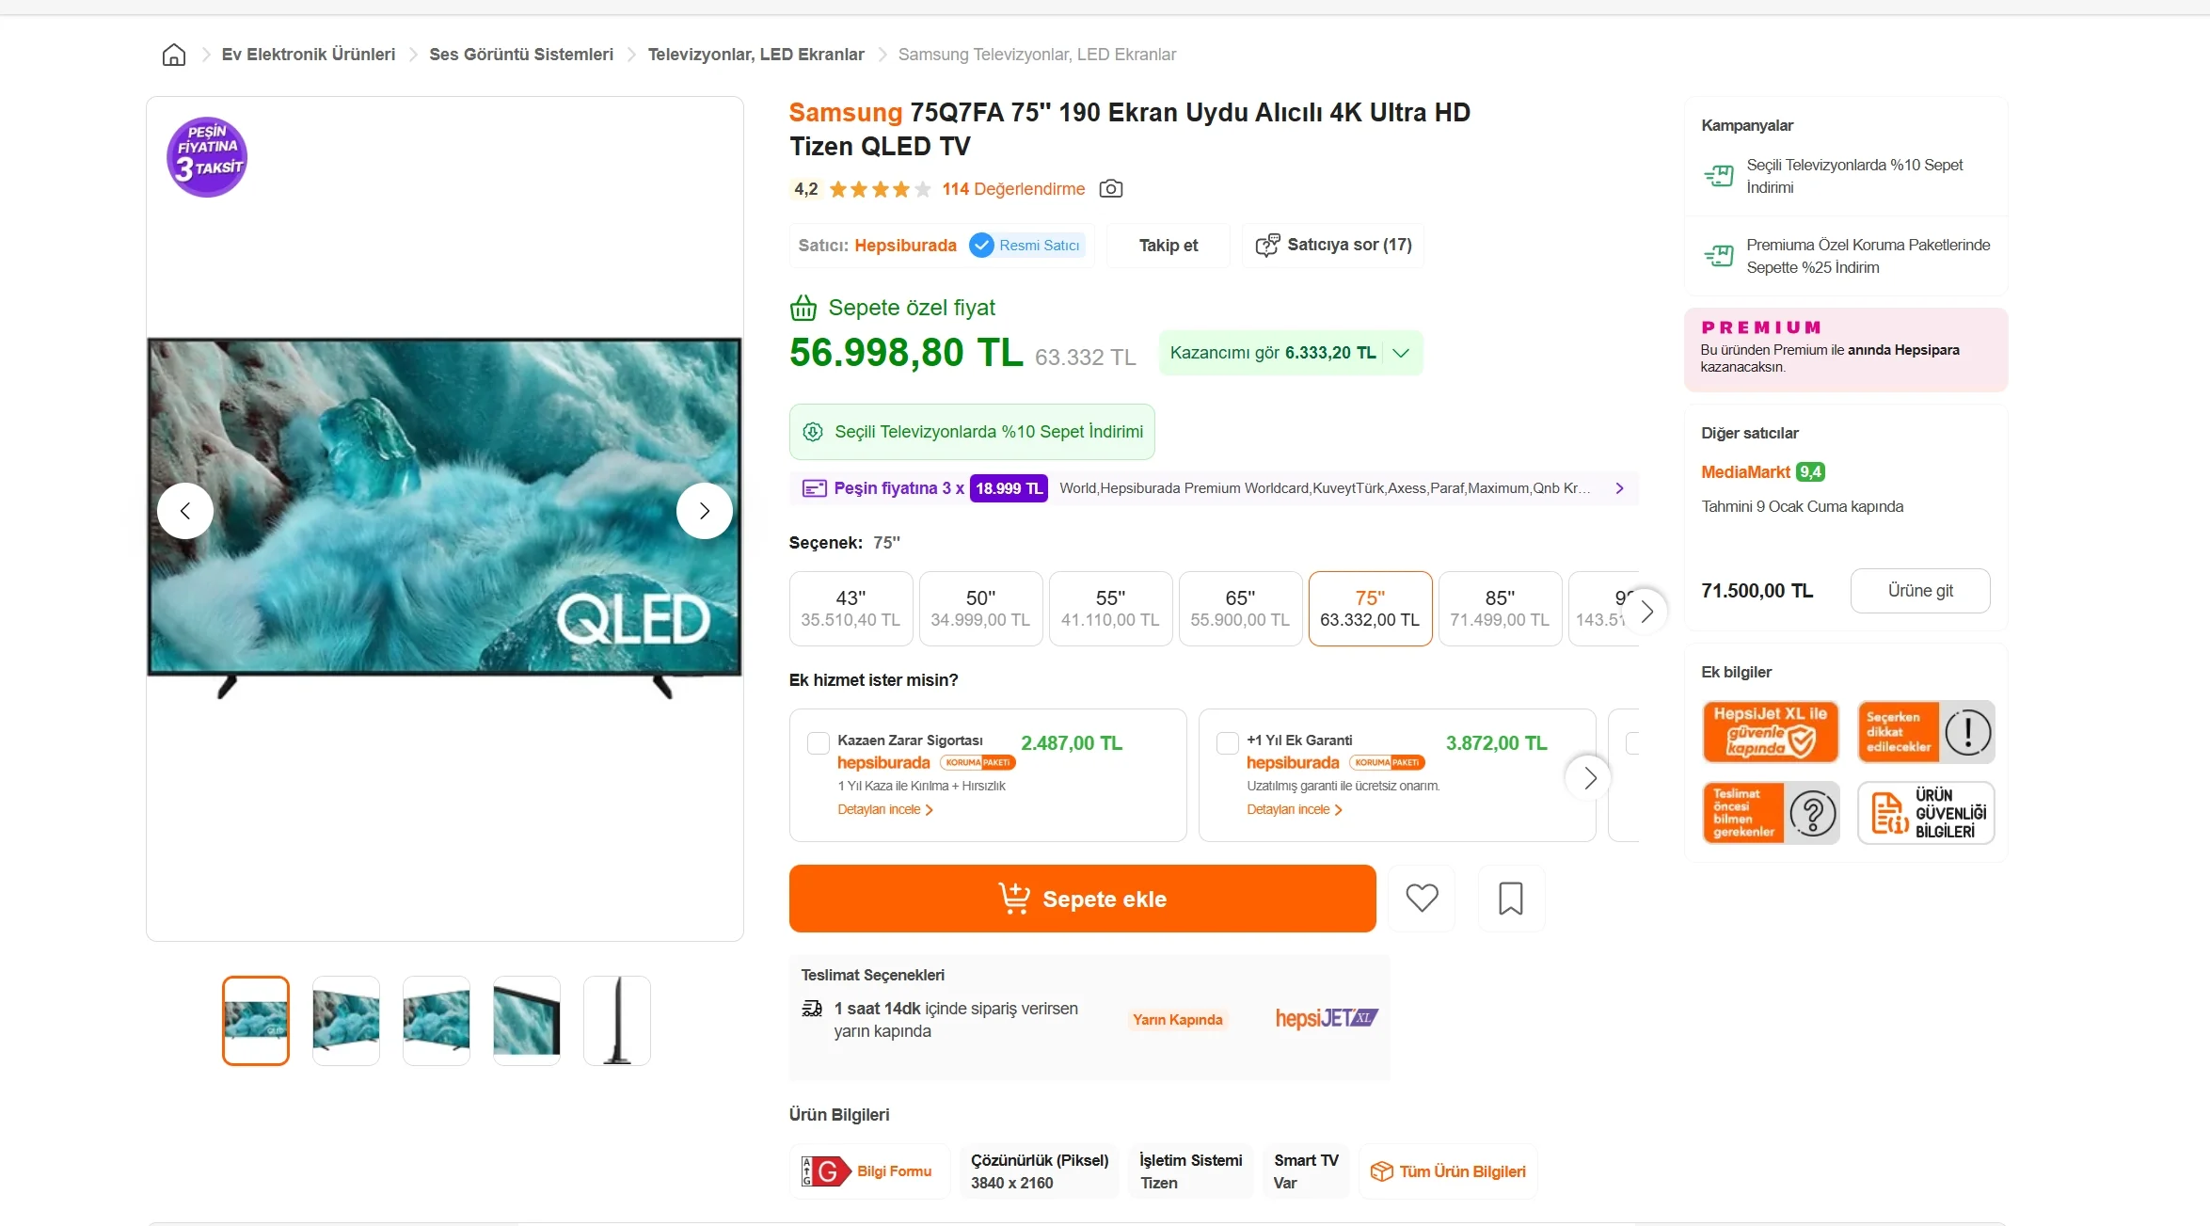Open photo reviews camera icon
The image size is (2210, 1226).
[x=1111, y=189]
